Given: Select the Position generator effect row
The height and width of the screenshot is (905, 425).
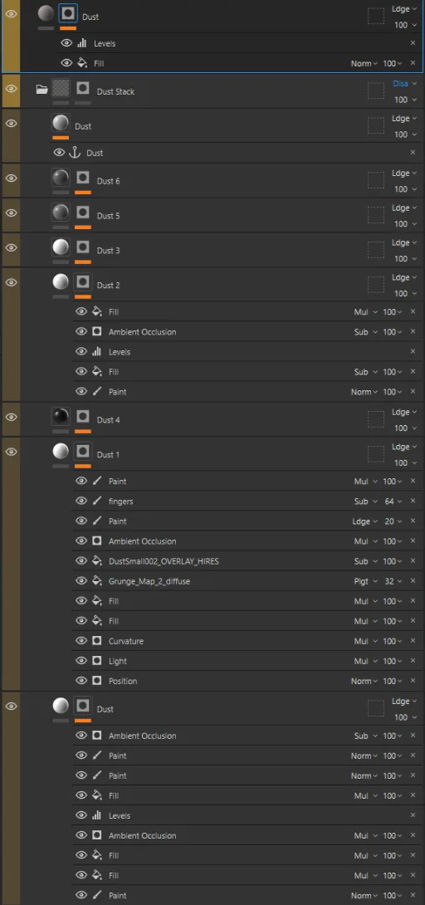Looking at the screenshot, I should pos(248,681).
